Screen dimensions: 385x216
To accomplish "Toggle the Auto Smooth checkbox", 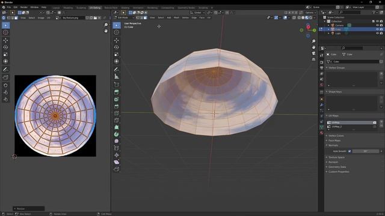I will pos(350,151).
